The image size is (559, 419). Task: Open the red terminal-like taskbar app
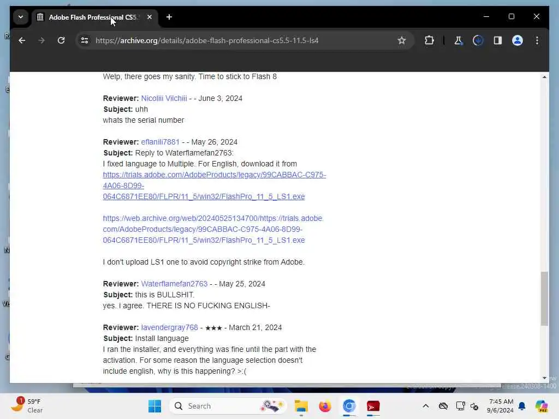click(x=373, y=406)
